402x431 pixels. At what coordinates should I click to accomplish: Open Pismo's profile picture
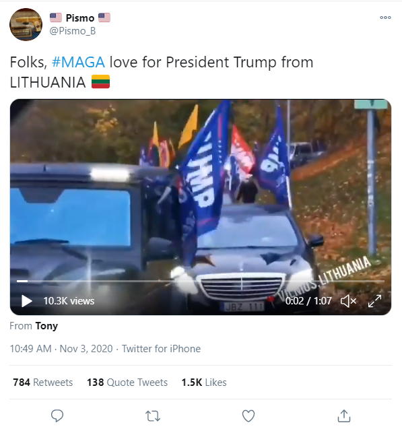[x=26, y=24]
